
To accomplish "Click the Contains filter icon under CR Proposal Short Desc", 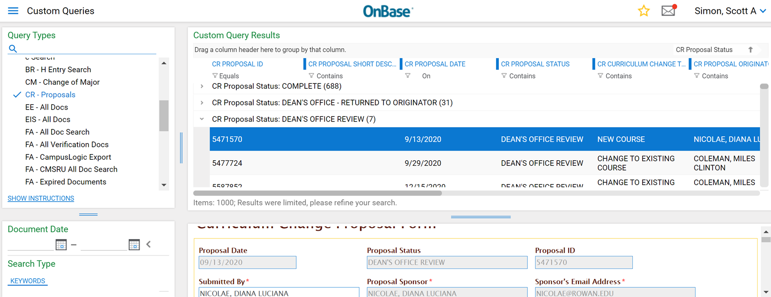I will (x=311, y=76).
